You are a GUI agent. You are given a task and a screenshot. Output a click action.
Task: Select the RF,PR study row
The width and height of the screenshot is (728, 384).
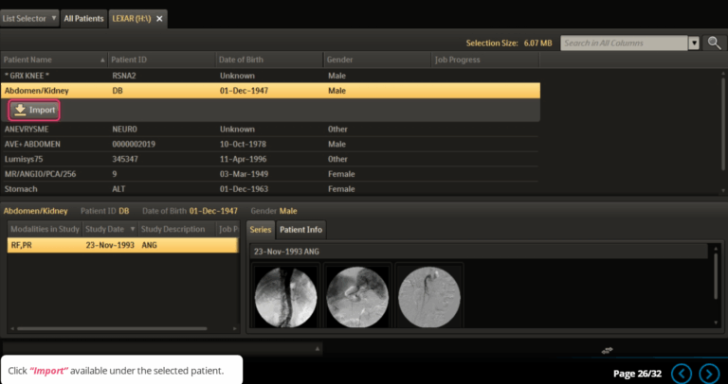(122, 246)
